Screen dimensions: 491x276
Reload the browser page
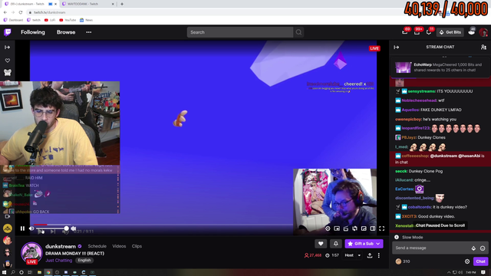coord(21,12)
